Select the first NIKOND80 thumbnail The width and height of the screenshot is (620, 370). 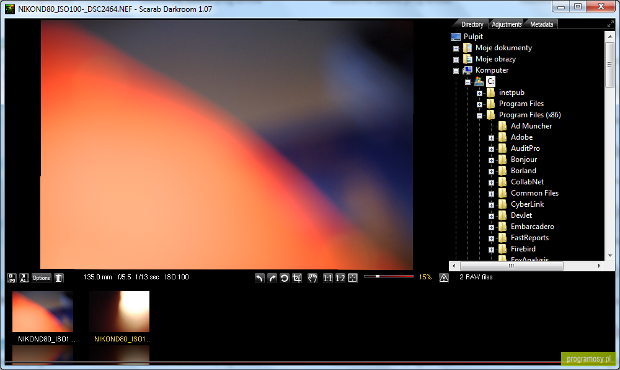click(43, 312)
